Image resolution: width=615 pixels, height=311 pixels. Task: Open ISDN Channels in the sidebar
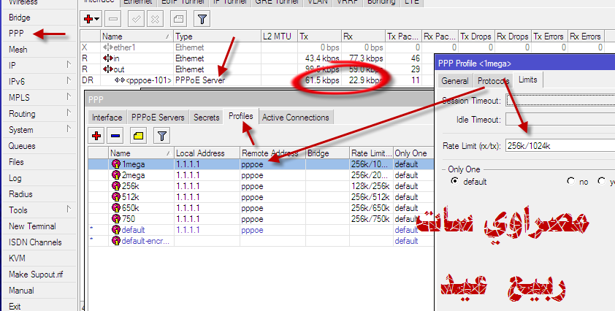(35, 242)
